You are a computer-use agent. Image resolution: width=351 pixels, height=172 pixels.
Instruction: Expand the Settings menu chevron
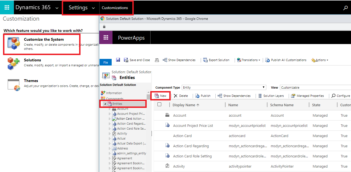click(93, 8)
